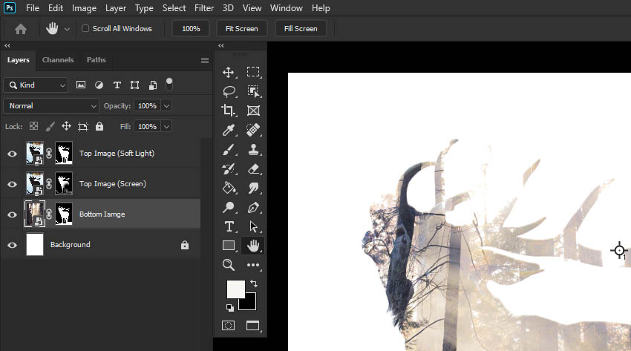Select the Path Selection tool

(253, 226)
